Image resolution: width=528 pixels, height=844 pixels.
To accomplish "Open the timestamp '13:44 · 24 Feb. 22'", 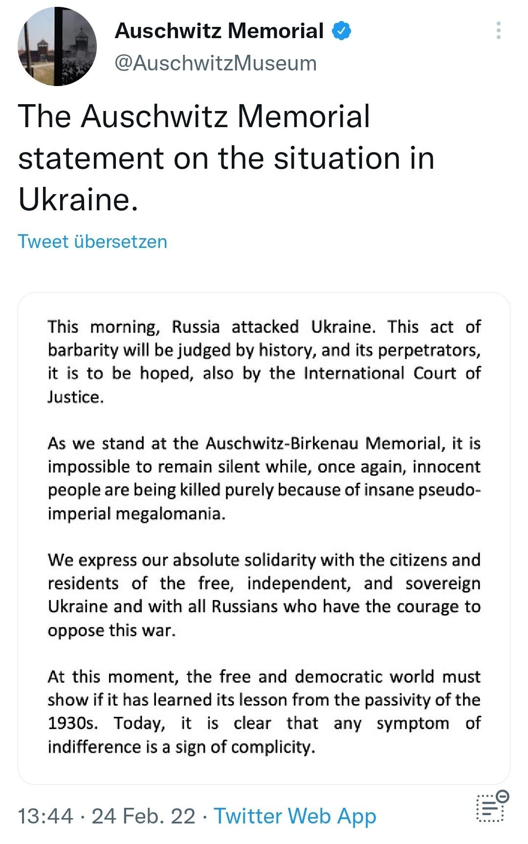I will [x=105, y=815].
